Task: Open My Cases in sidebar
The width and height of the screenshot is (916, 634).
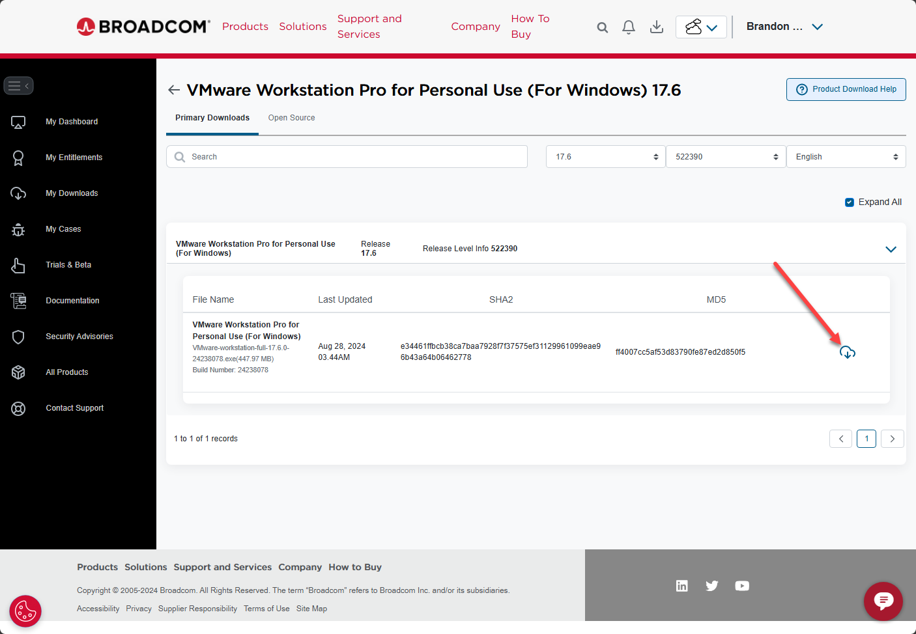Action: (63, 229)
